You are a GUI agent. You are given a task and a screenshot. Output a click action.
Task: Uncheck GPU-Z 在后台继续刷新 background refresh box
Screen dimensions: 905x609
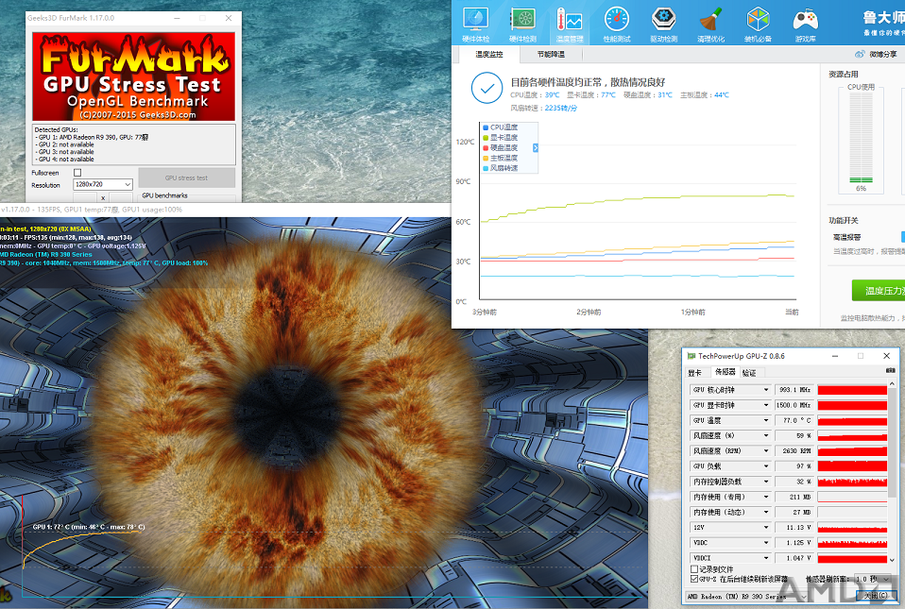point(694,579)
